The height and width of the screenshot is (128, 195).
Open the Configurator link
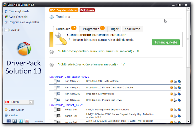[x=16, y=110]
